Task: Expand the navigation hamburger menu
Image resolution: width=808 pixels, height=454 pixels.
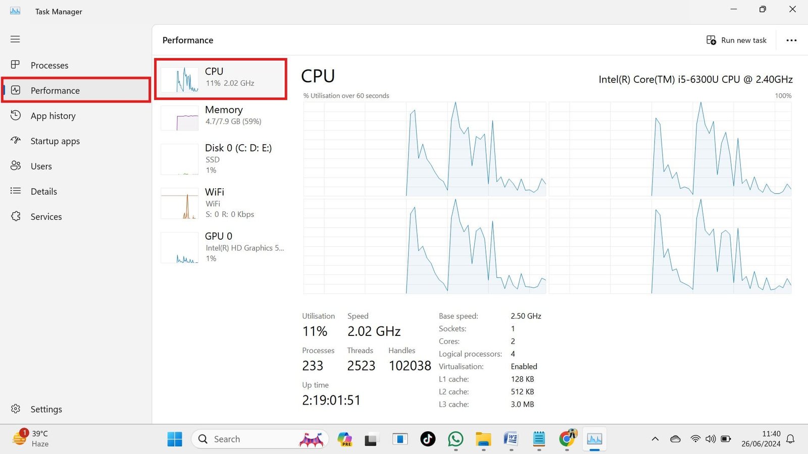Action: point(15,39)
